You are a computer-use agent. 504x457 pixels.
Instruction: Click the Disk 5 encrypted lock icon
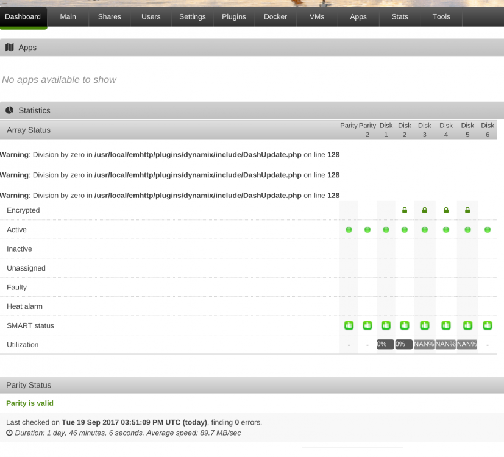point(467,210)
